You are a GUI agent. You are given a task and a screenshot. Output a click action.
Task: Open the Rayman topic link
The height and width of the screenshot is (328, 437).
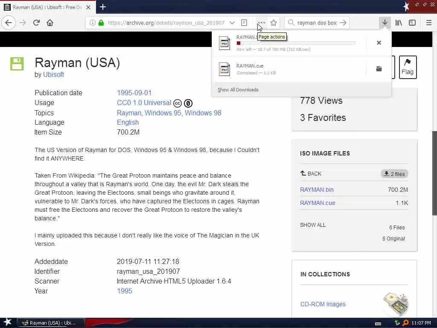[x=129, y=113]
